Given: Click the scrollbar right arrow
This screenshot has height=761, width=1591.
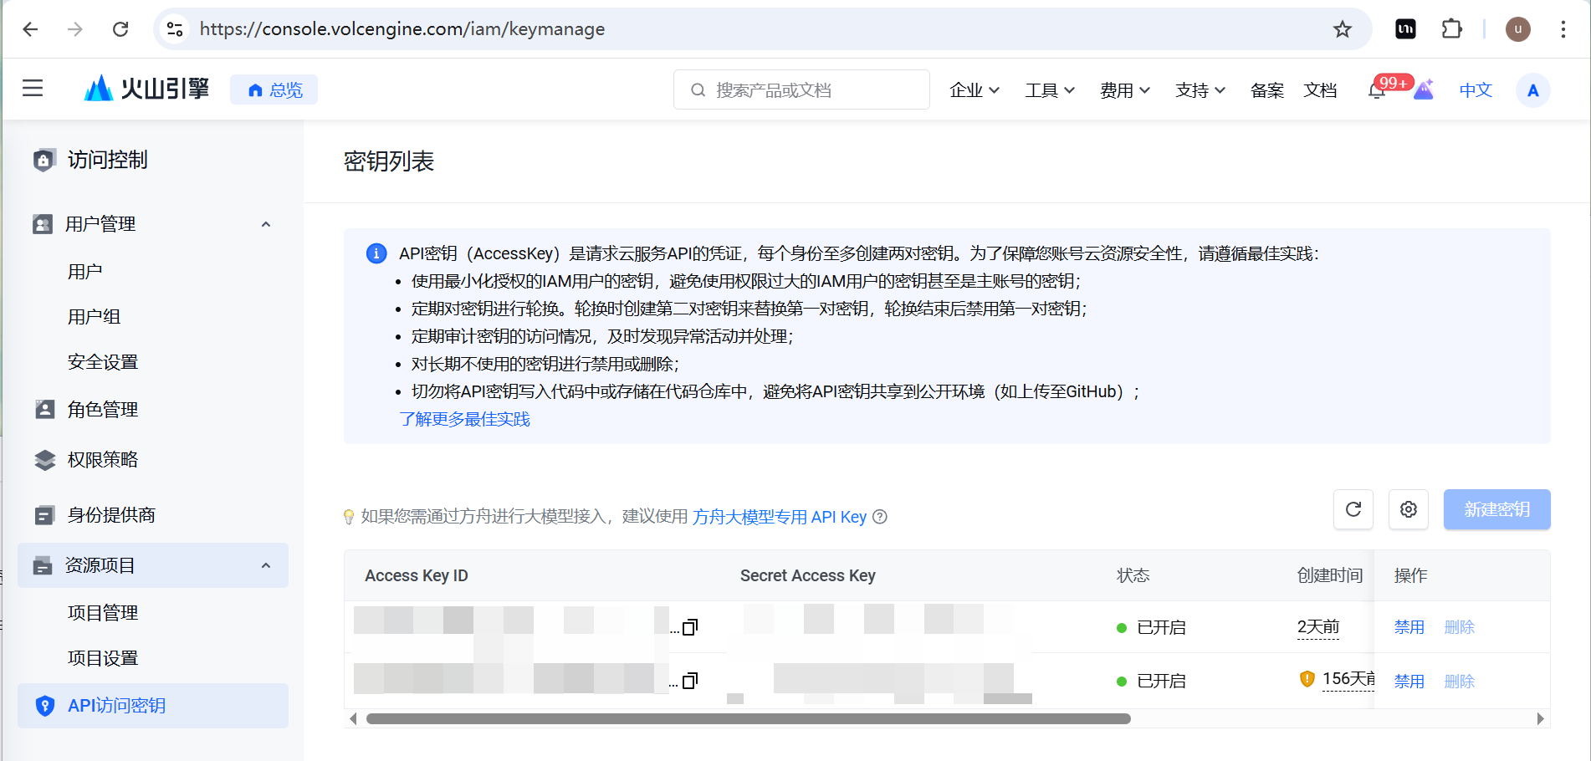Looking at the screenshot, I should point(1540,719).
